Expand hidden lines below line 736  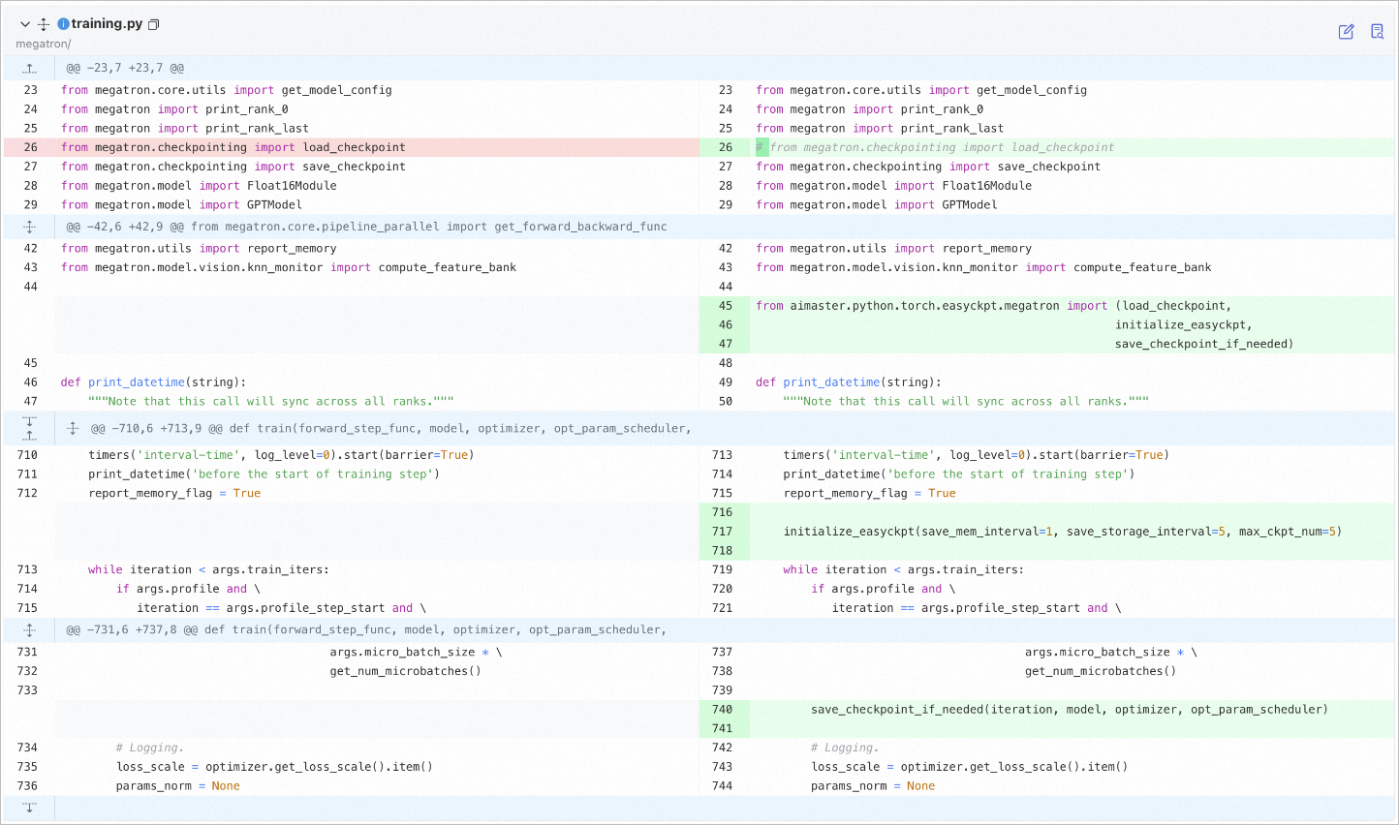[x=30, y=808]
